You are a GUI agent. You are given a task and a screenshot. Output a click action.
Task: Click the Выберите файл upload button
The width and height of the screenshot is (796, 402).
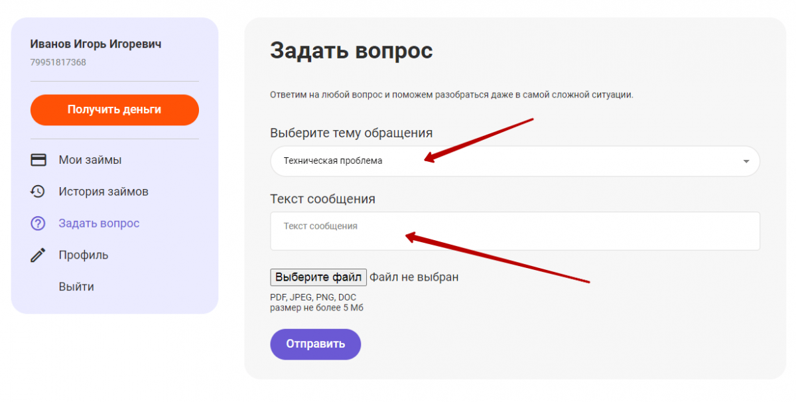pos(318,277)
